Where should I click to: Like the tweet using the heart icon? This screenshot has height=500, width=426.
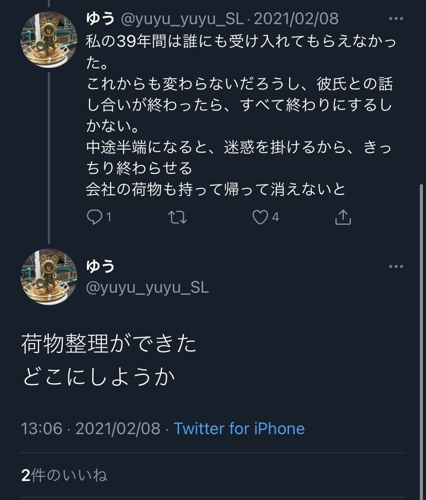(x=260, y=217)
